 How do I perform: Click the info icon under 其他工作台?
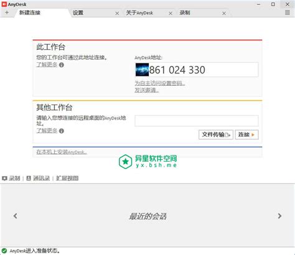(x=62, y=131)
